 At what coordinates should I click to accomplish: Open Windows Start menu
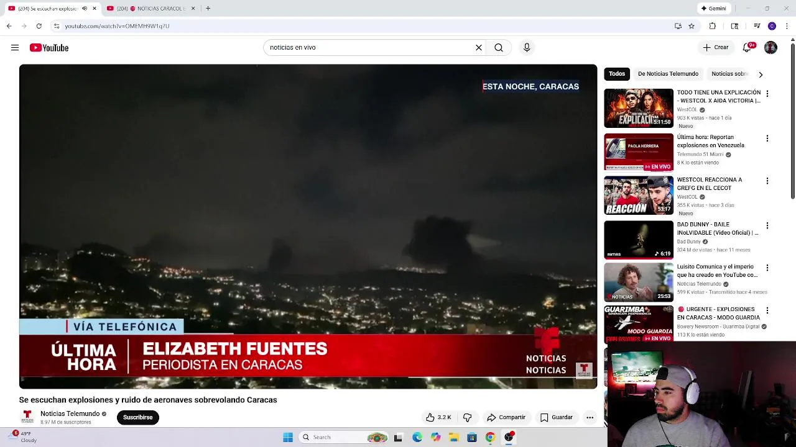288,437
